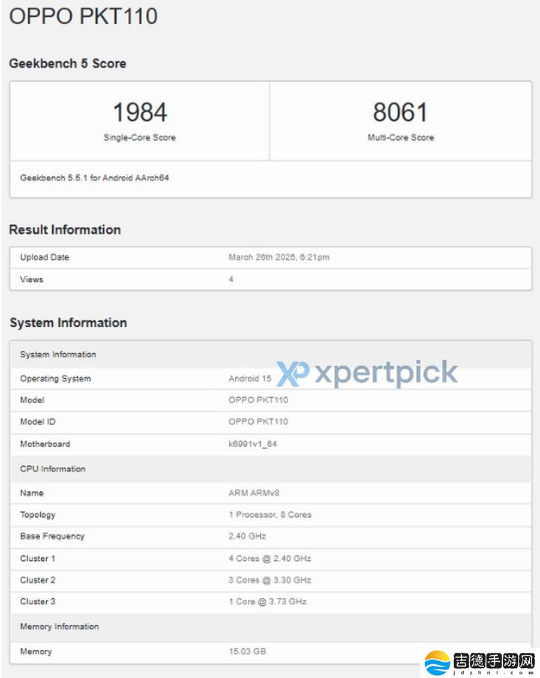
Task: Click the Memory row label
Action: tap(36, 652)
